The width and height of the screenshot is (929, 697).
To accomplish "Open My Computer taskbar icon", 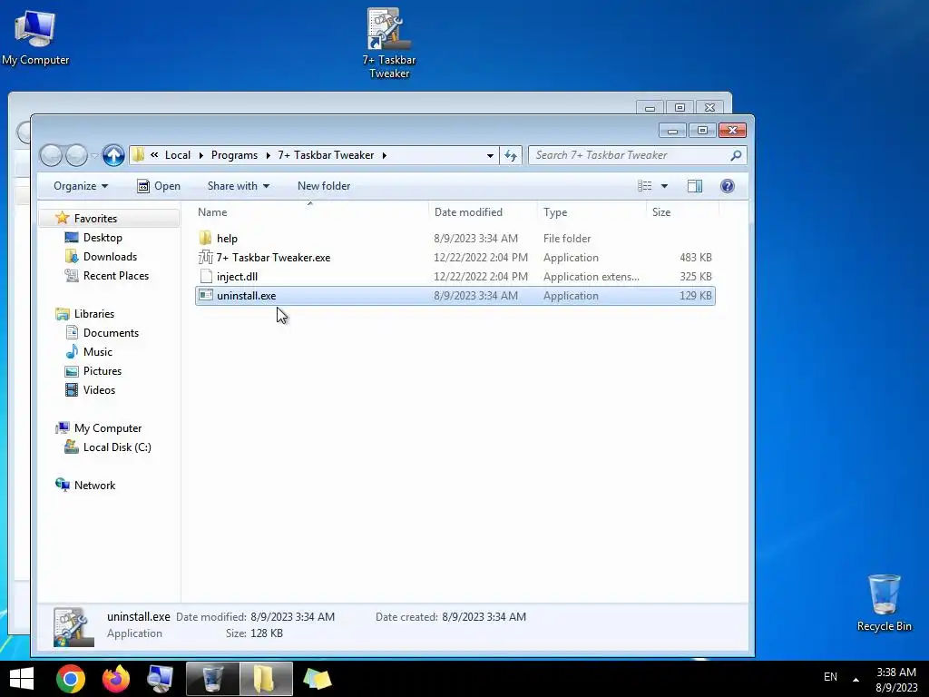I will click(x=160, y=679).
